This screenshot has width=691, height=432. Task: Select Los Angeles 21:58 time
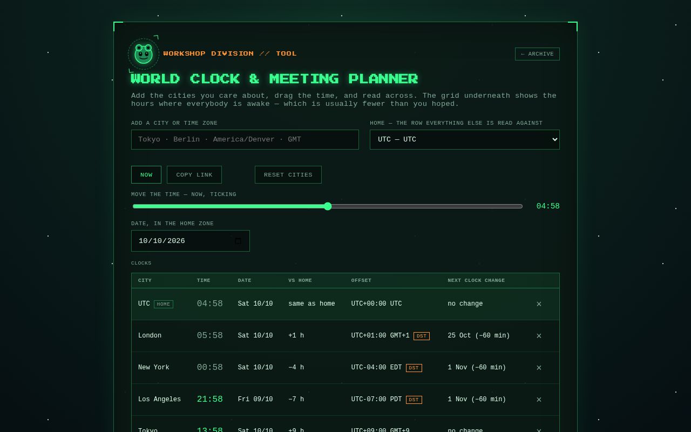pyautogui.click(x=210, y=400)
